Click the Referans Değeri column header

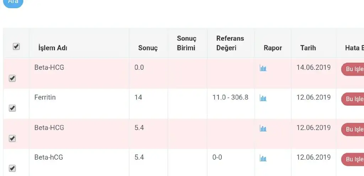coord(230,43)
